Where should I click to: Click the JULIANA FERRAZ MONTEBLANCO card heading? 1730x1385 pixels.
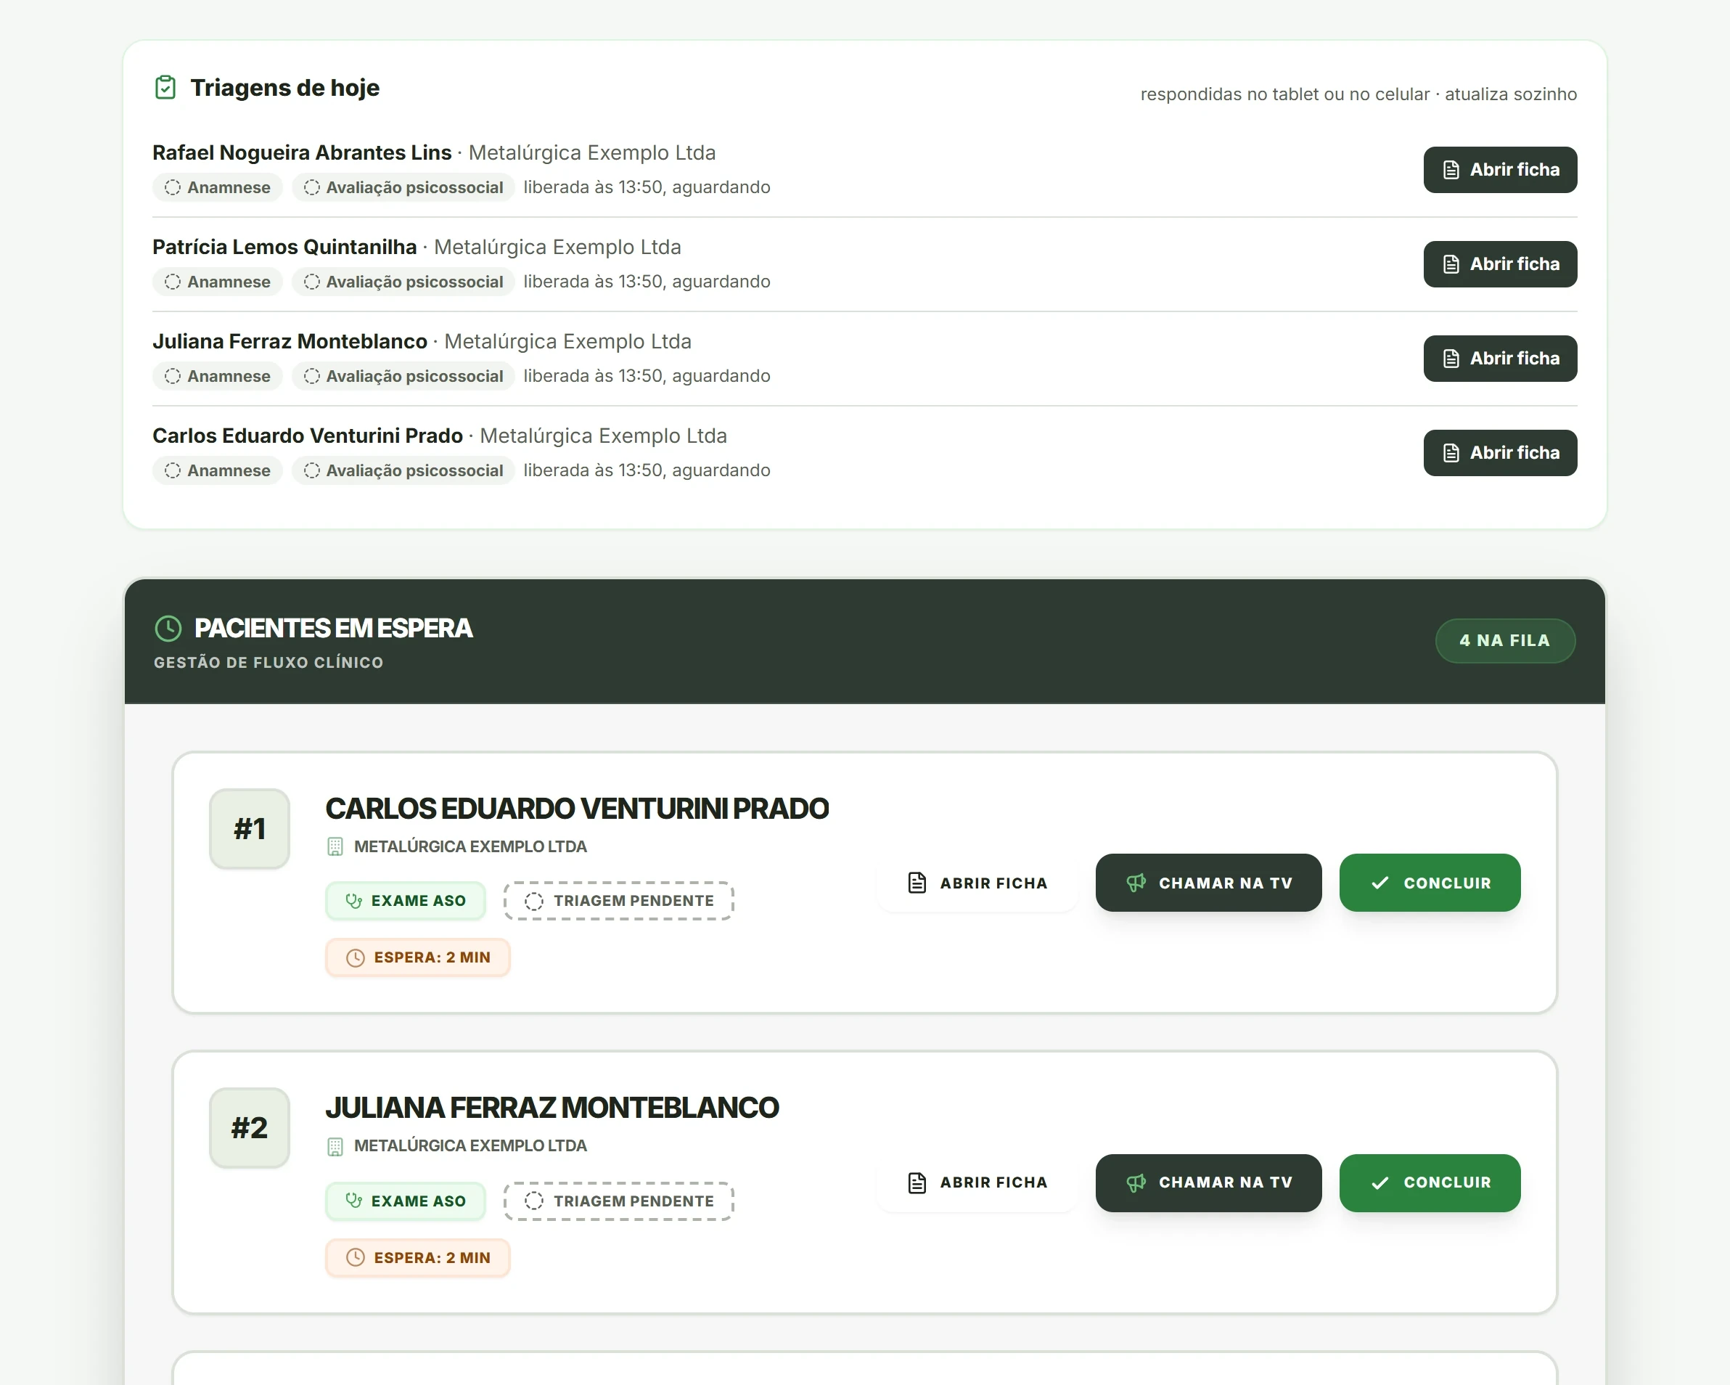click(x=552, y=1108)
